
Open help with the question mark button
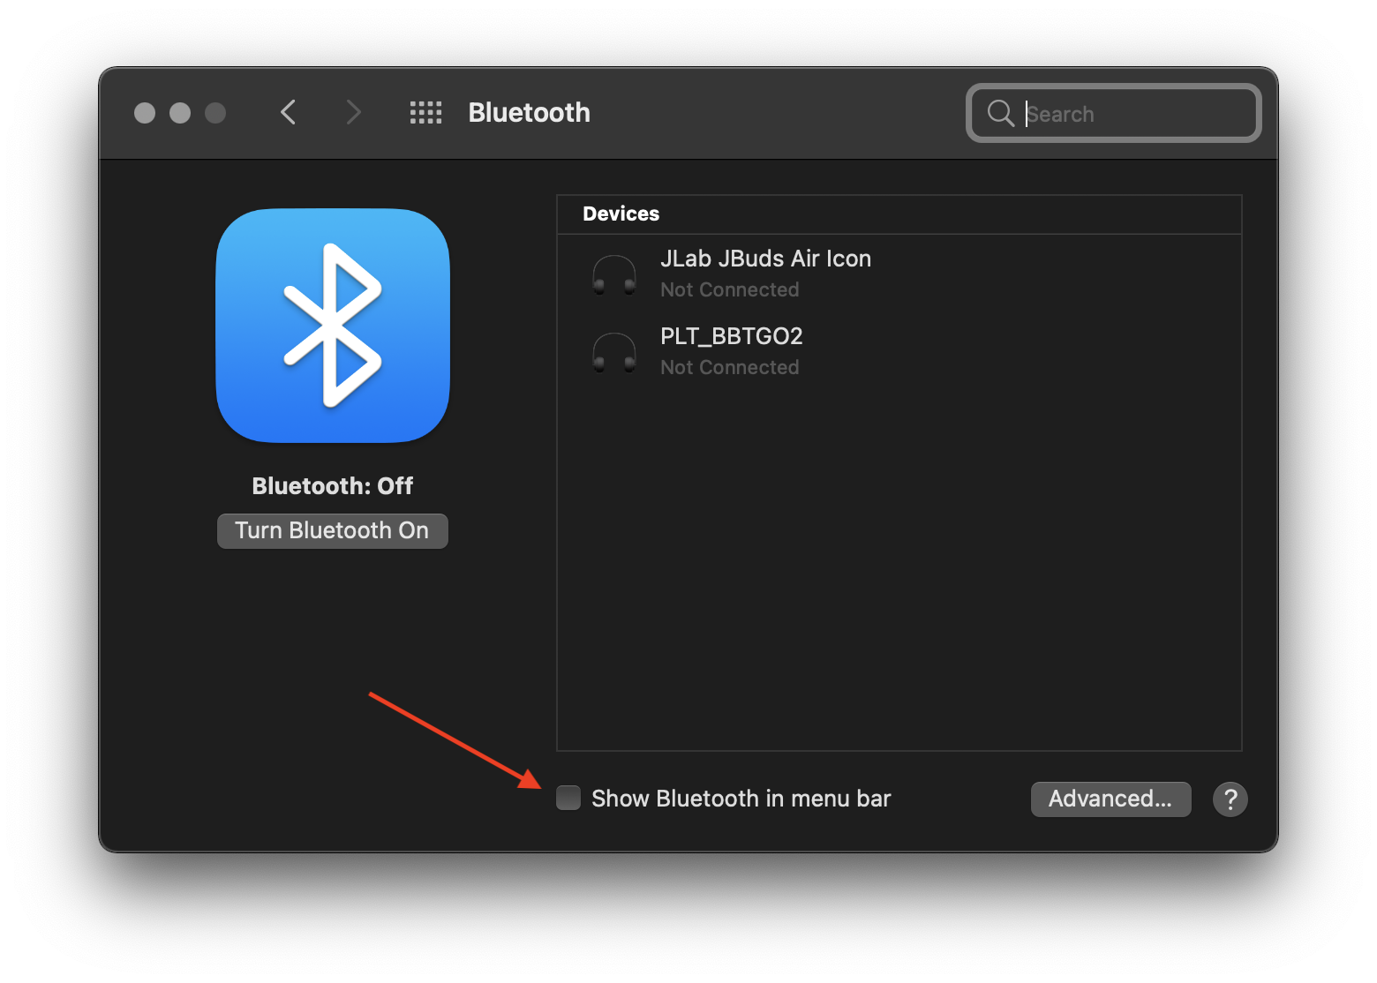click(1230, 799)
